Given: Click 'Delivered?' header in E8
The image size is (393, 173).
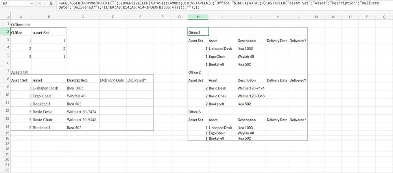Looking at the screenshot, I should click(140, 79).
